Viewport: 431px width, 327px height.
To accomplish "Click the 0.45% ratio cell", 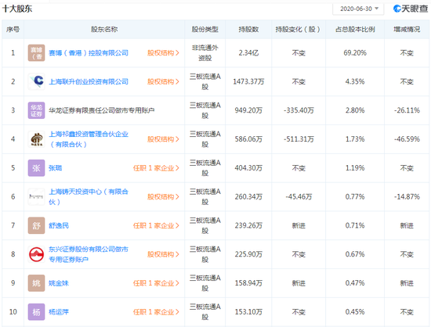I will 355,312.
